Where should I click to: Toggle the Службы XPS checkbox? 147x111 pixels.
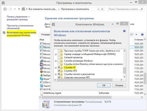59,71
